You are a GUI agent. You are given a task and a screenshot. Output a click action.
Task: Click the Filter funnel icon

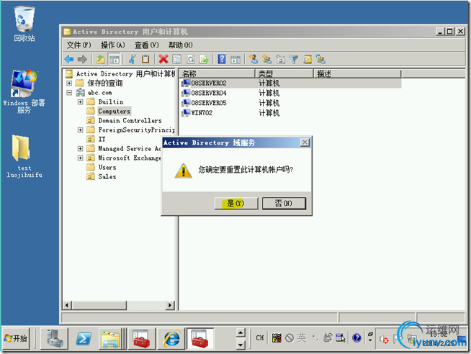(293, 60)
